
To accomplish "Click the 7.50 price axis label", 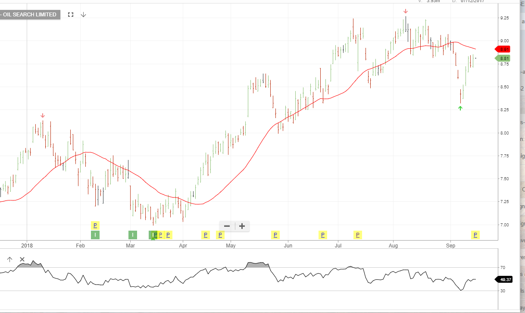I will coord(504,178).
